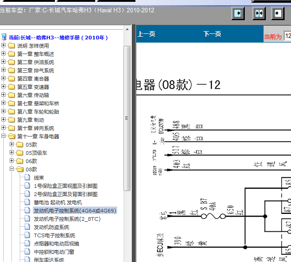
Task: Click folder icon of 第六章 传动轴
Action: [x=11, y=95]
